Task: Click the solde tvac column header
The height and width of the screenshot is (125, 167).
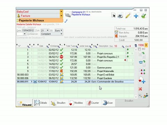Action: click(84, 46)
